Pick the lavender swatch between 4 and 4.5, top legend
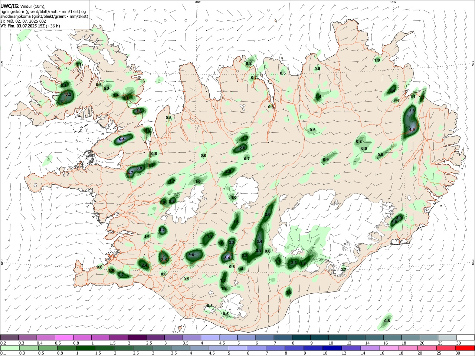 click(x=210, y=337)
